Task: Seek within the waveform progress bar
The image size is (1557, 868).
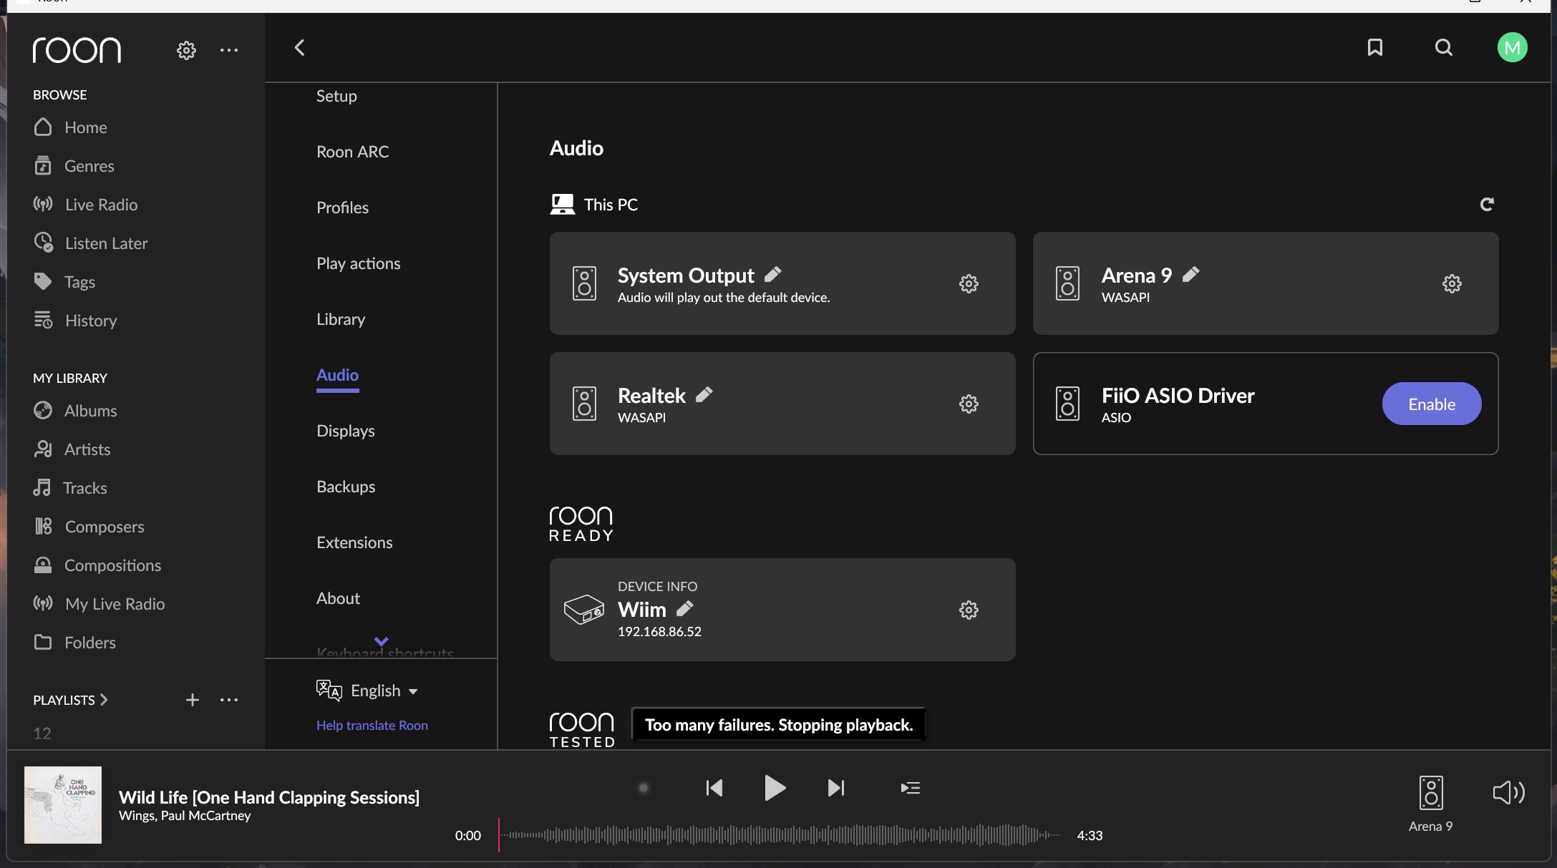Action: 780,835
